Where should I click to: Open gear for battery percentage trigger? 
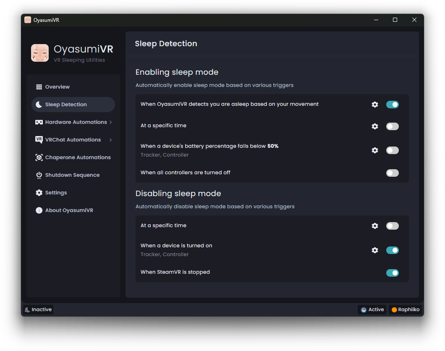(375, 150)
